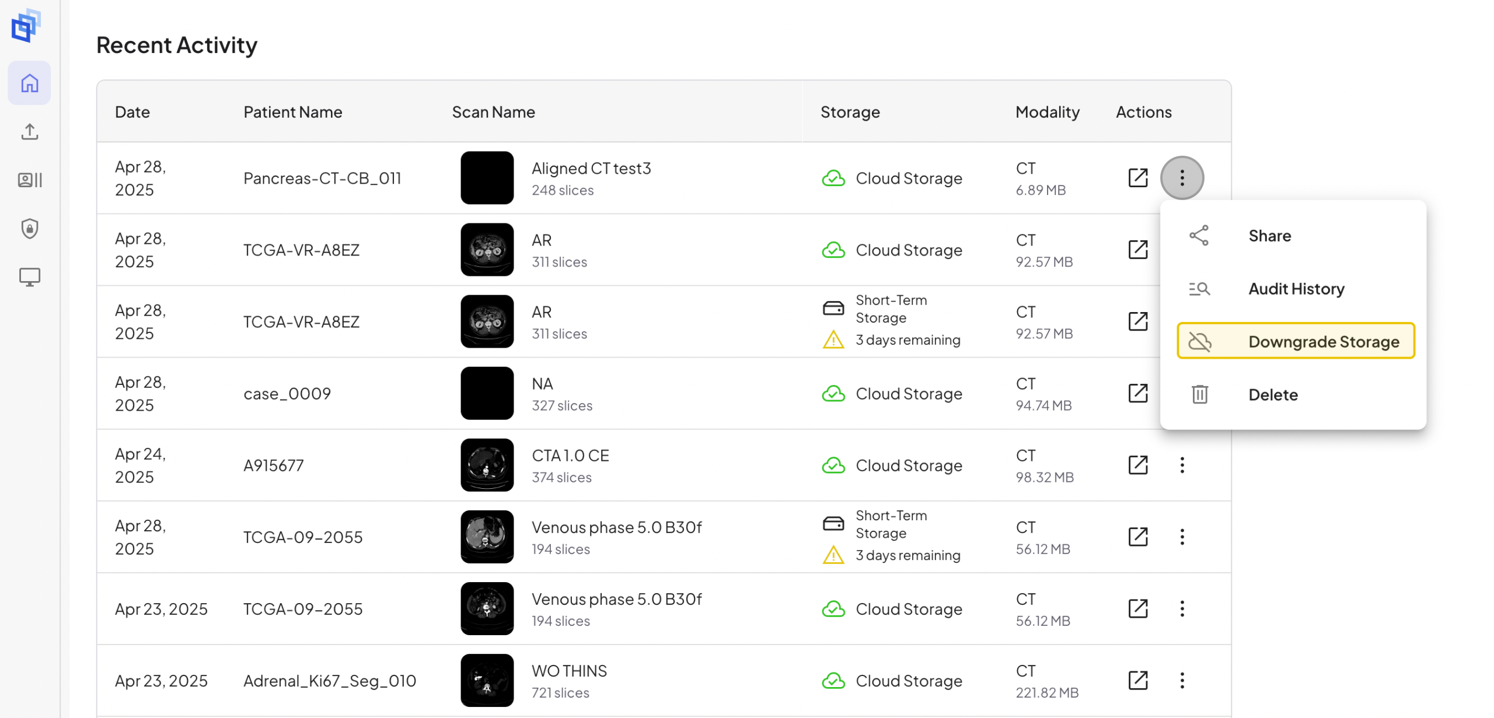Click Cloud Storage icon in A915677 row
1494x718 pixels.
[833, 465]
